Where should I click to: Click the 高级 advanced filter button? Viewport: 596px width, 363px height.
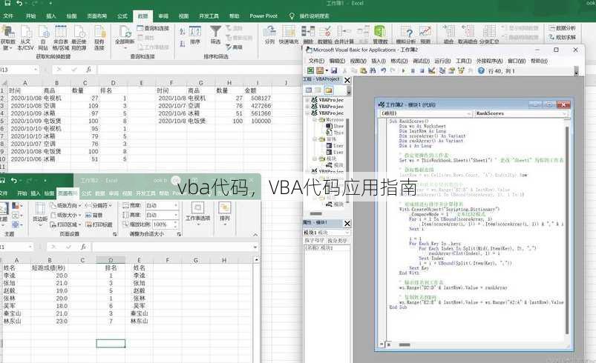(x=234, y=47)
